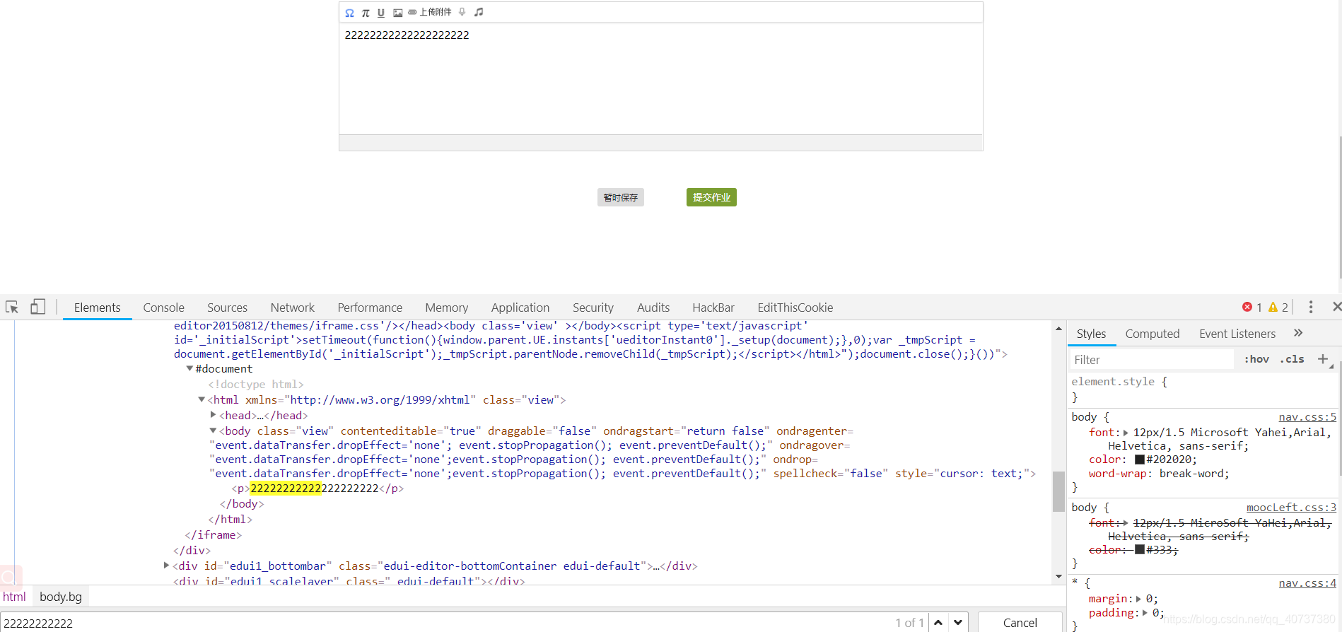Expand padding shorthand in universal rule

point(1145,613)
